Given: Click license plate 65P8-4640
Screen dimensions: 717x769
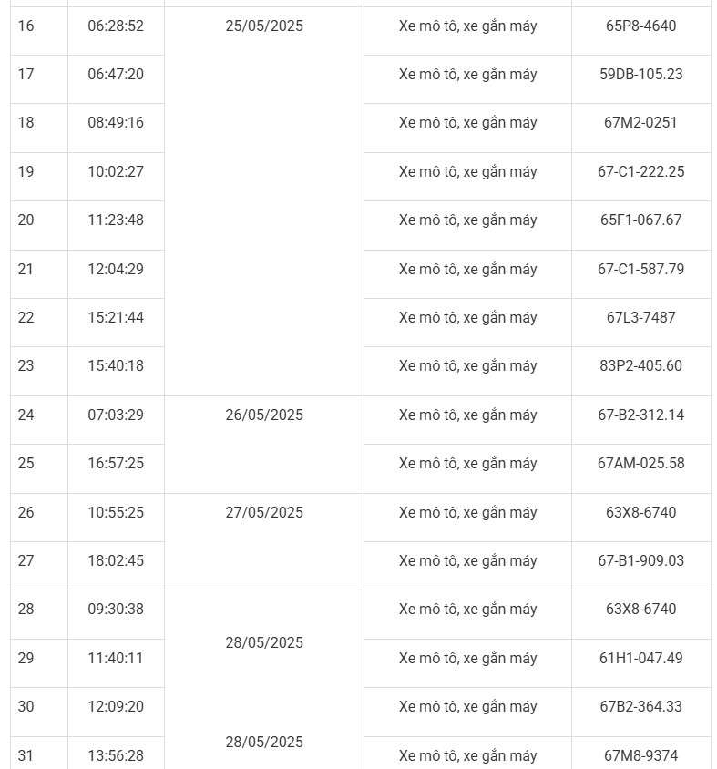Looking at the screenshot, I should point(640,26).
